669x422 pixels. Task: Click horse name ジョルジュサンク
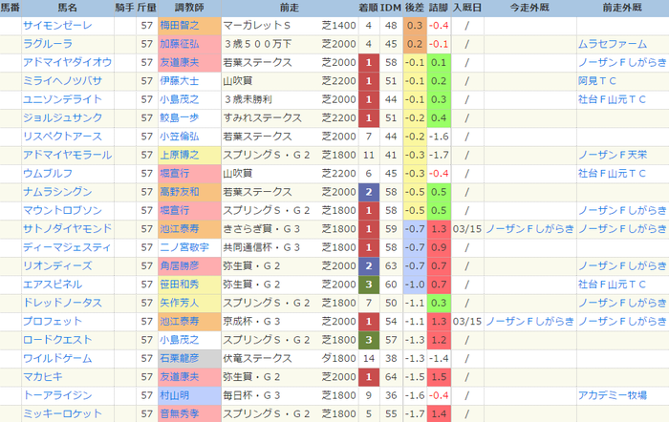pyautogui.click(x=63, y=118)
